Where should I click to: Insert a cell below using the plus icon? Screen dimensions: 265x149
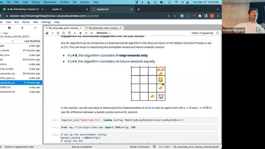[x=53, y=33]
